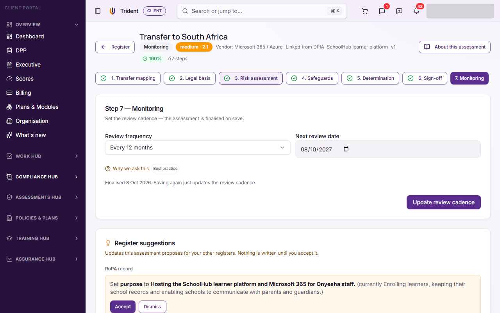This screenshot has height=313, width=500.
Task: Open the shopping cart icon
Action: point(365,11)
